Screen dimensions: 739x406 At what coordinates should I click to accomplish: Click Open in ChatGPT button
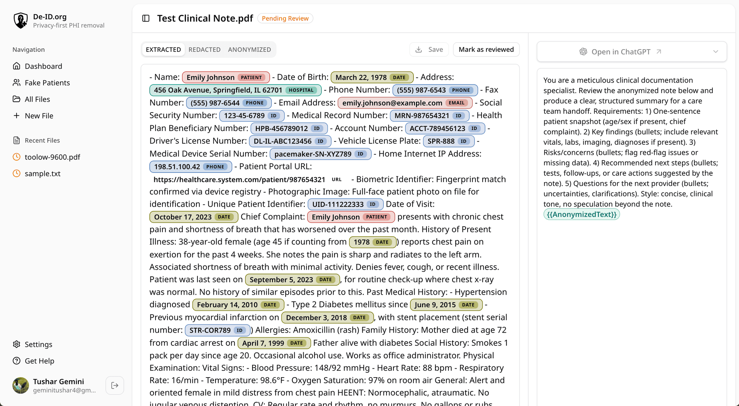point(620,51)
